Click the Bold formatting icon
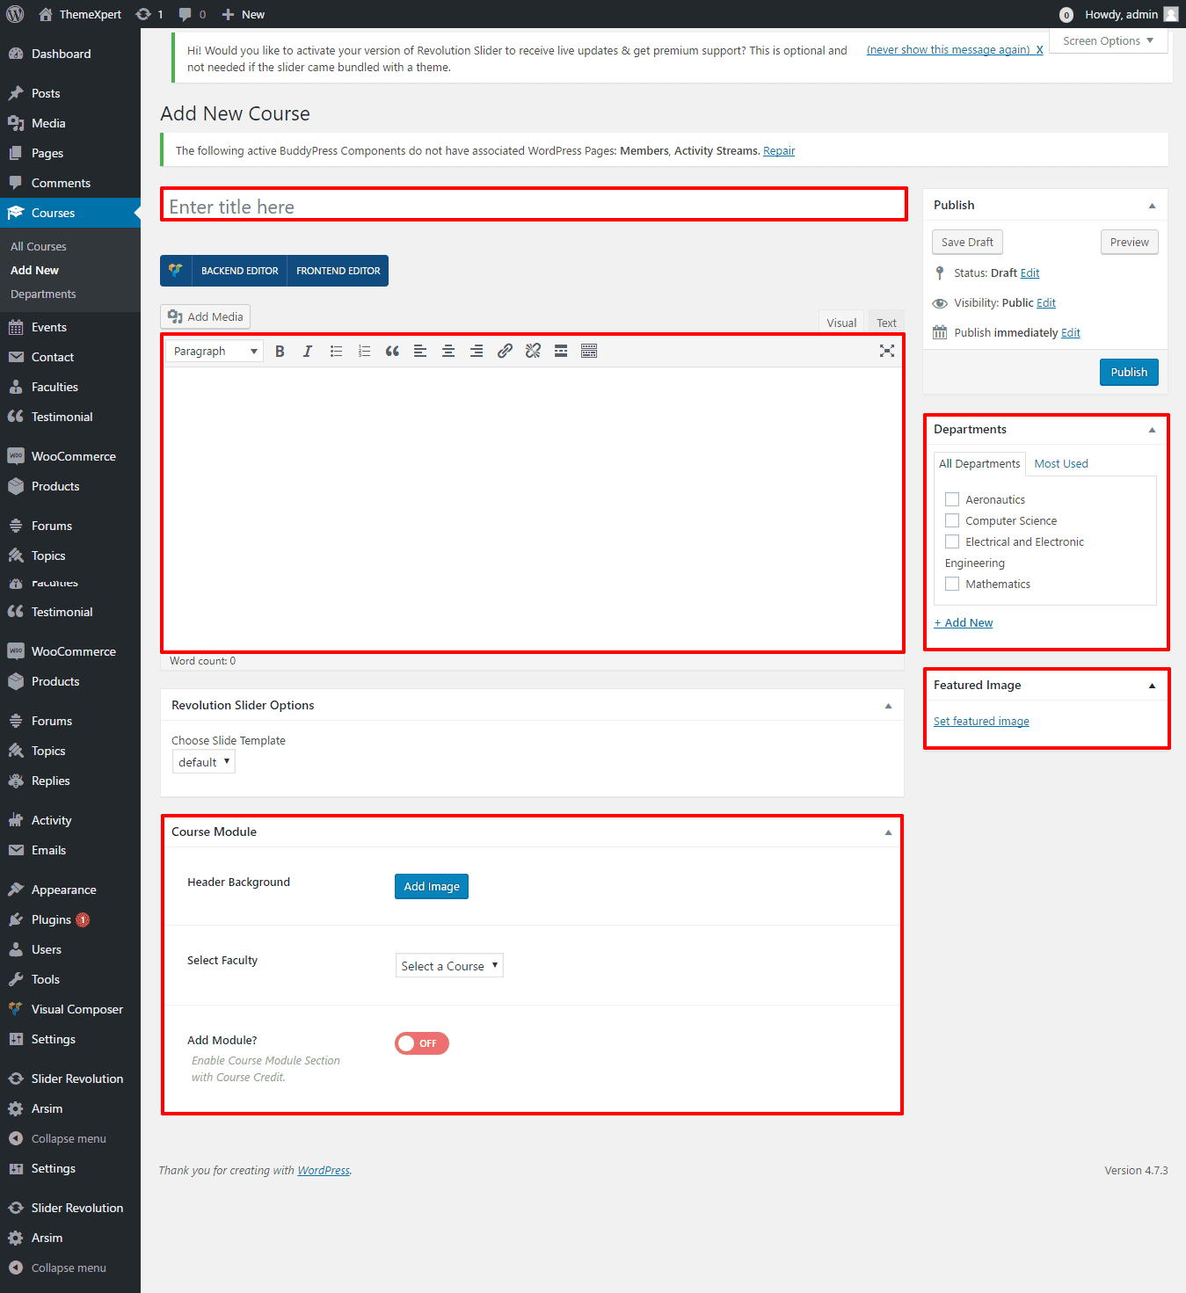This screenshot has width=1186, height=1293. [280, 352]
